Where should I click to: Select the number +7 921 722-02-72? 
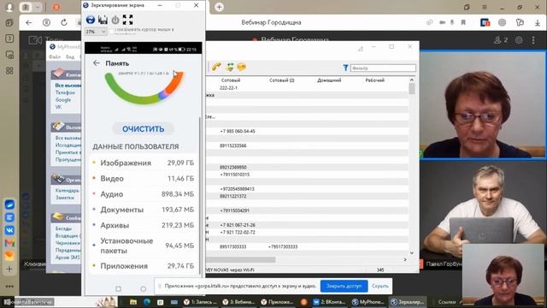click(x=238, y=232)
